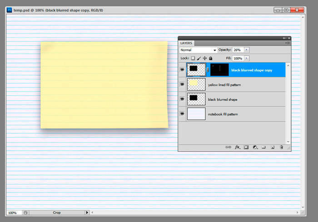The image size is (318, 222).
Task: Add a layer mask
Action: click(246, 147)
